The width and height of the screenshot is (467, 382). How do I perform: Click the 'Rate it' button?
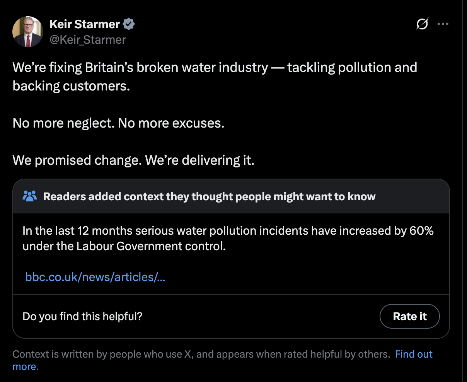click(410, 316)
